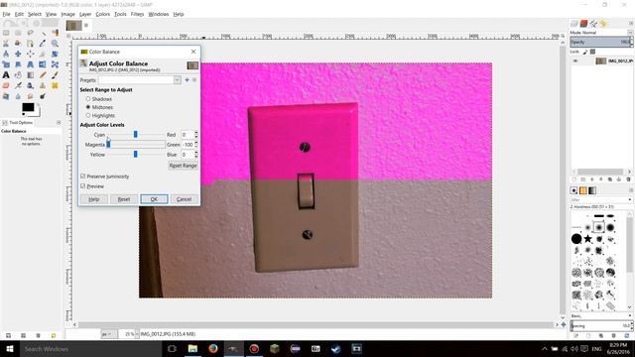The width and height of the screenshot is (635, 357).
Task: Click the Reset Range button
Action: tap(183, 166)
